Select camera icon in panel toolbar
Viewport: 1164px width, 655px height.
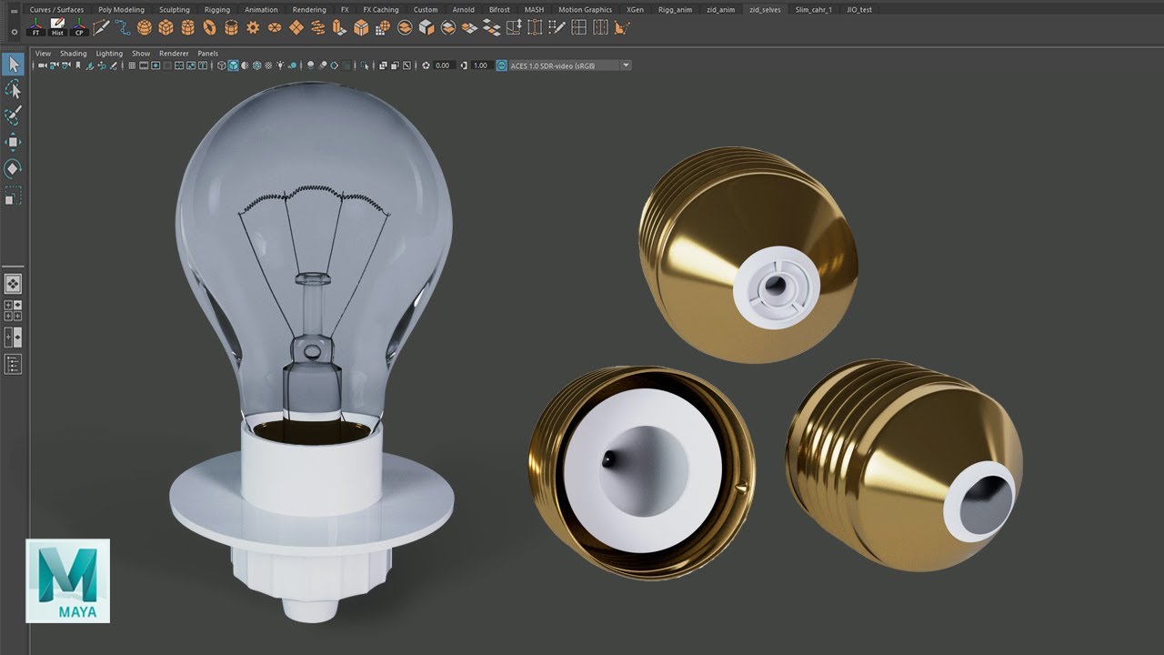[41, 65]
